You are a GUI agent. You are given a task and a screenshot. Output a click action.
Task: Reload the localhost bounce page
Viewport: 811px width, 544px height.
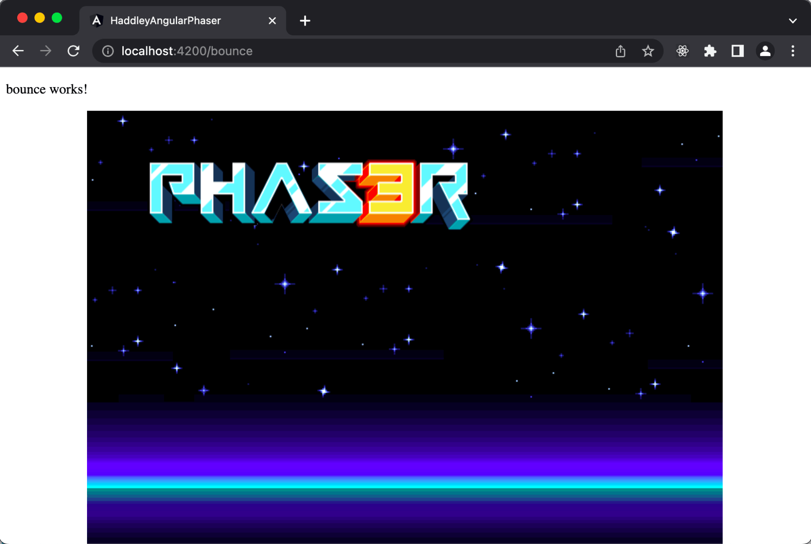(73, 51)
